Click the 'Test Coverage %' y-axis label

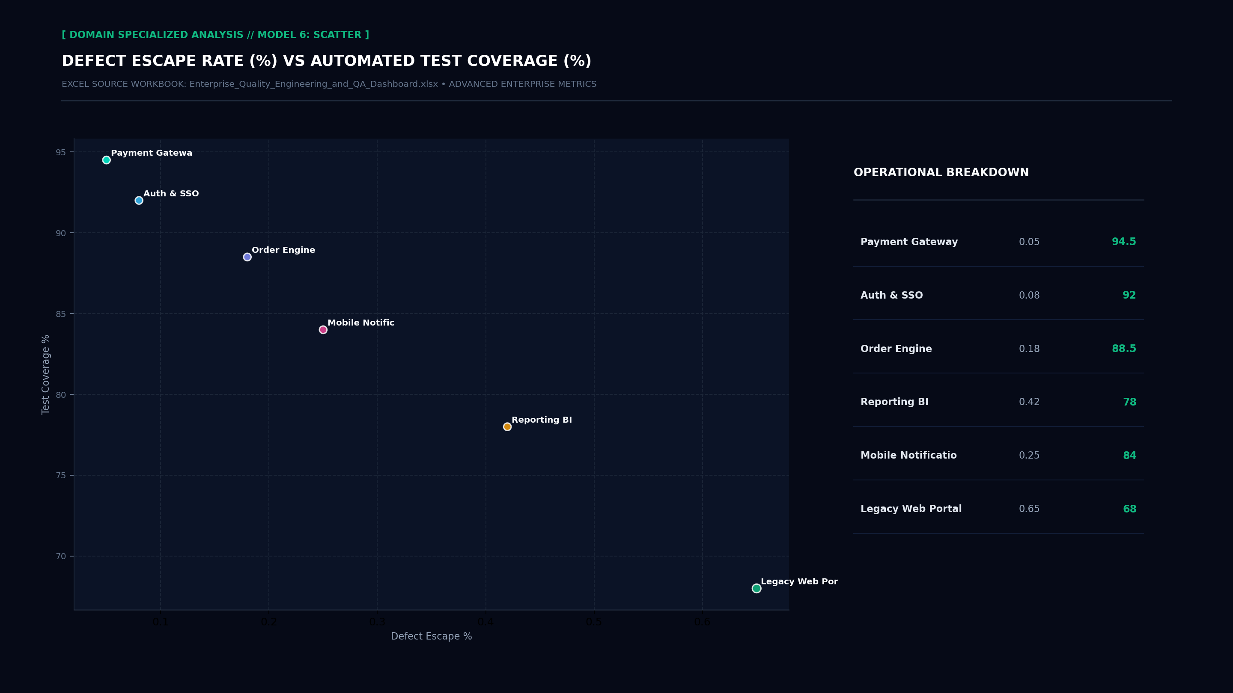[45, 374]
